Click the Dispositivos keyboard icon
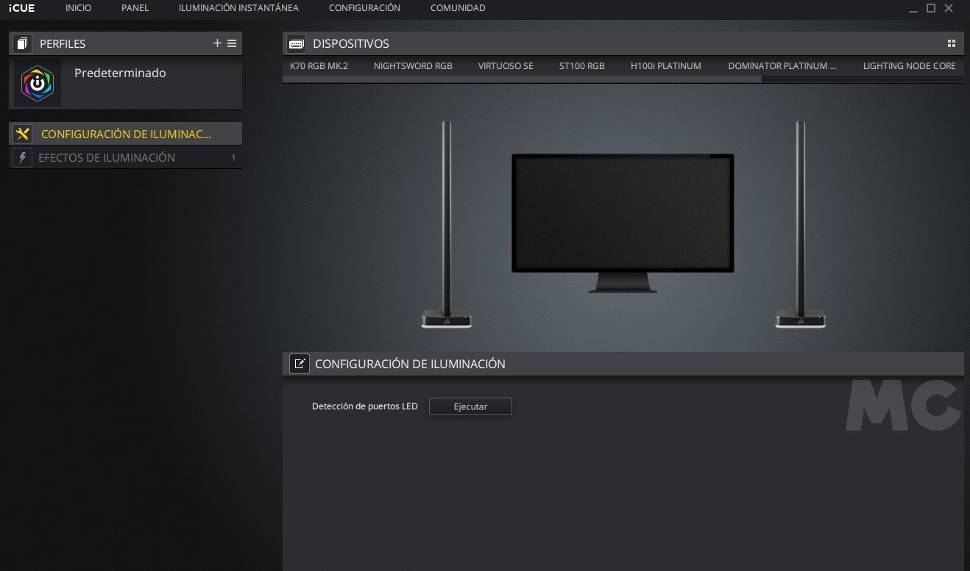This screenshot has width=970, height=571. [297, 43]
